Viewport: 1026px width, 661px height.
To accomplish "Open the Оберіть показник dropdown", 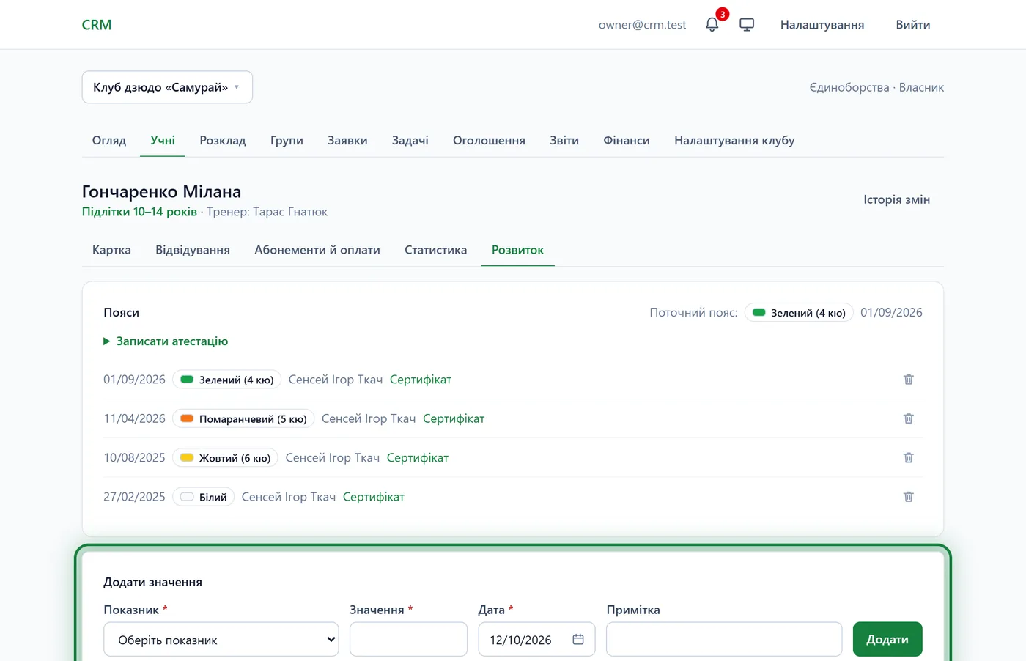I will click(x=221, y=640).
